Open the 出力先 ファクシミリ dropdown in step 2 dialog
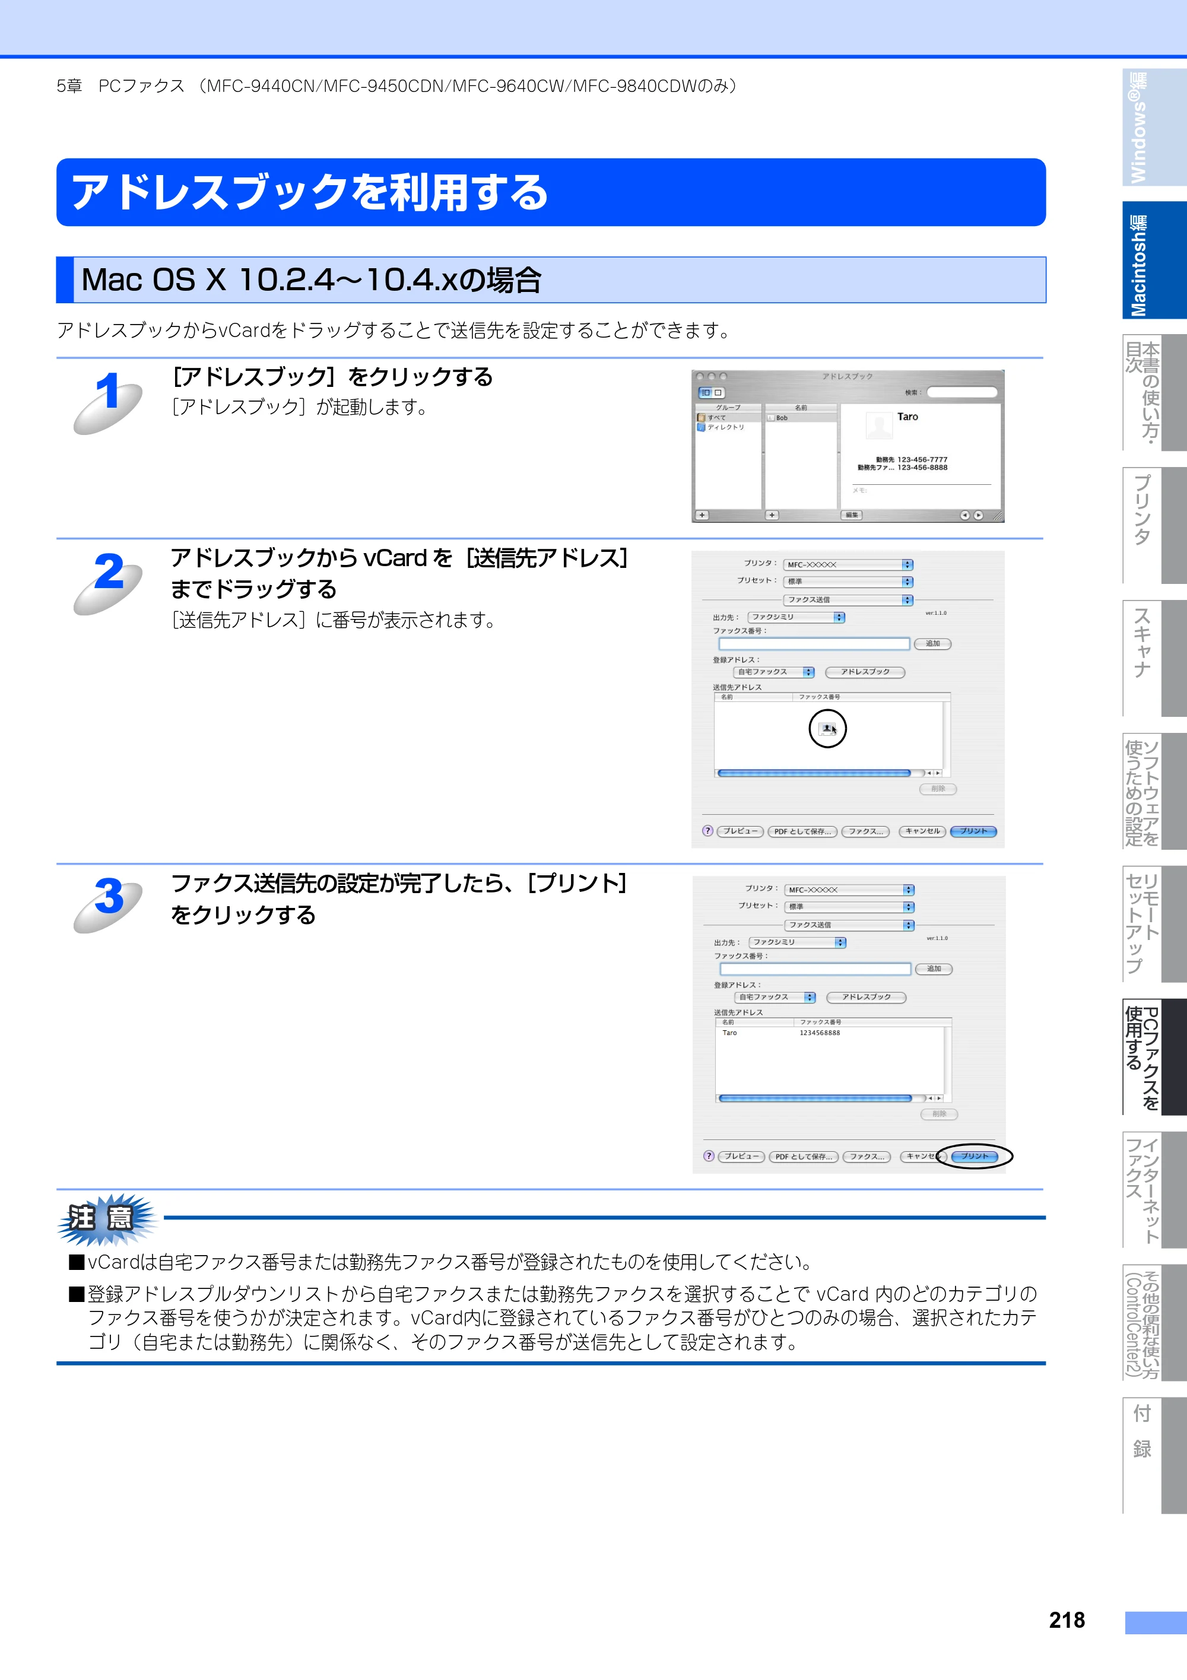The width and height of the screenshot is (1187, 1680). pyautogui.click(x=796, y=618)
